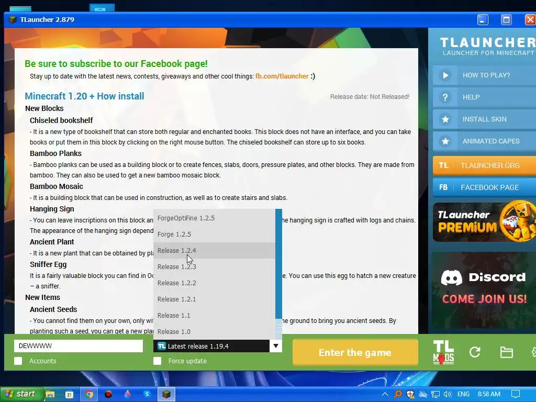
Task: Show hidden tray icons chevron
Action: [385, 394]
